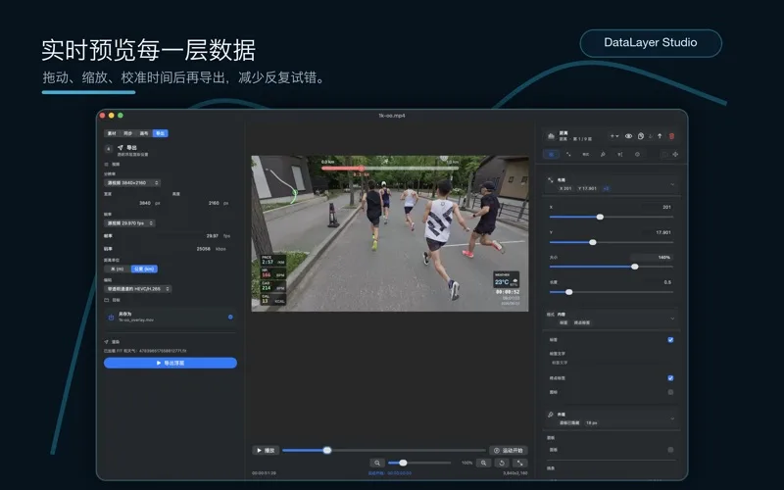The image size is (784, 490).
Task: Select the text-style inspector tab icon
Action: (x=585, y=155)
